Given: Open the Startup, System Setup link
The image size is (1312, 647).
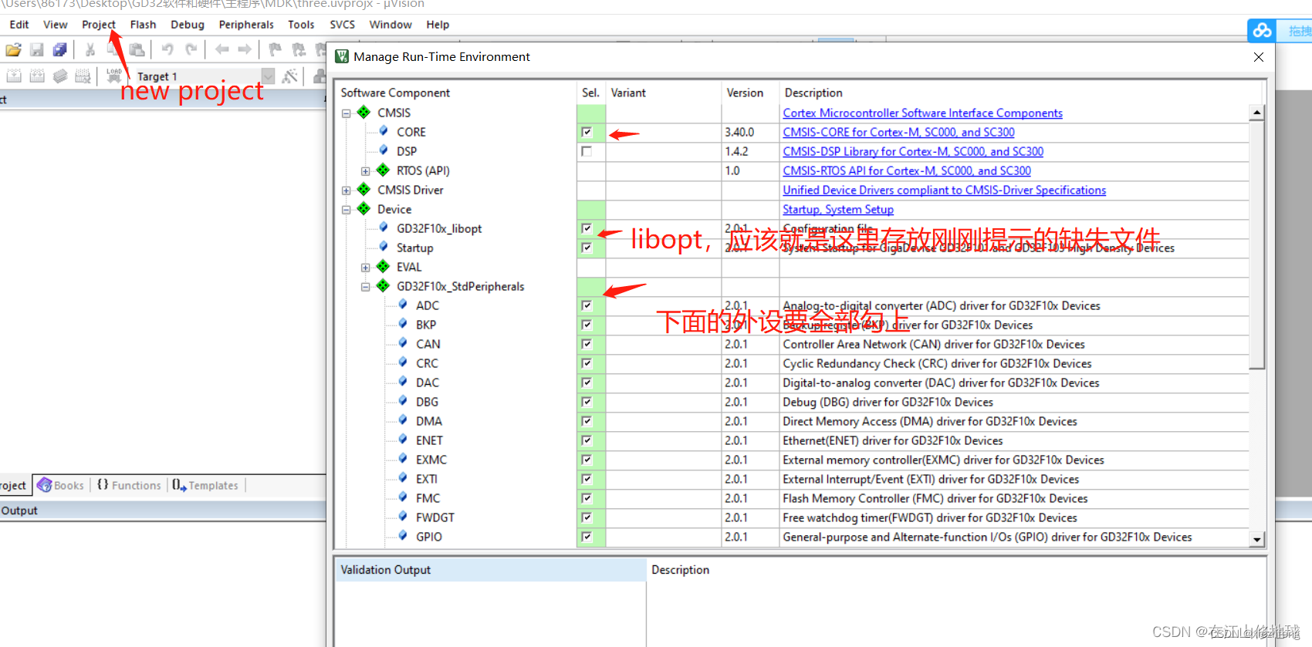Looking at the screenshot, I should click(838, 209).
